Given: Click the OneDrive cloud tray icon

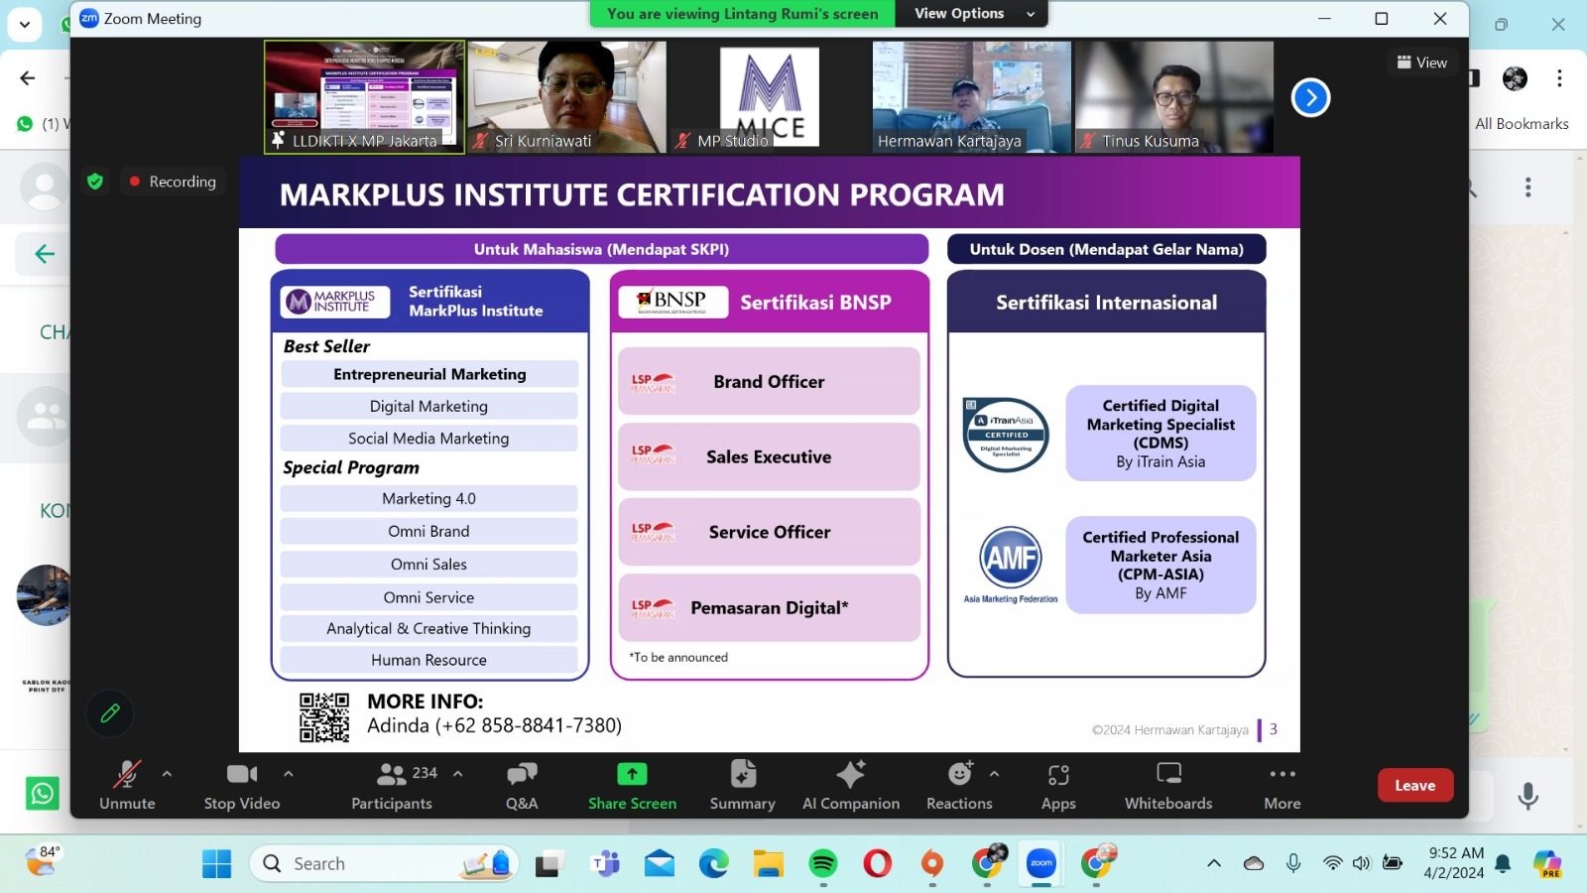Looking at the screenshot, I should (x=1254, y=863).
